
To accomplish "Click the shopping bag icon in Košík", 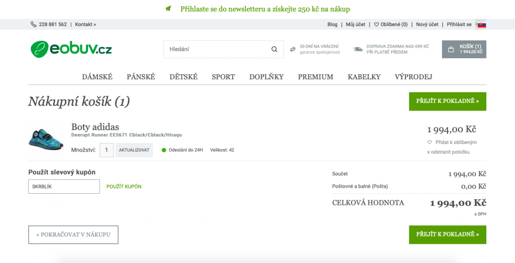I will (451, 50).
